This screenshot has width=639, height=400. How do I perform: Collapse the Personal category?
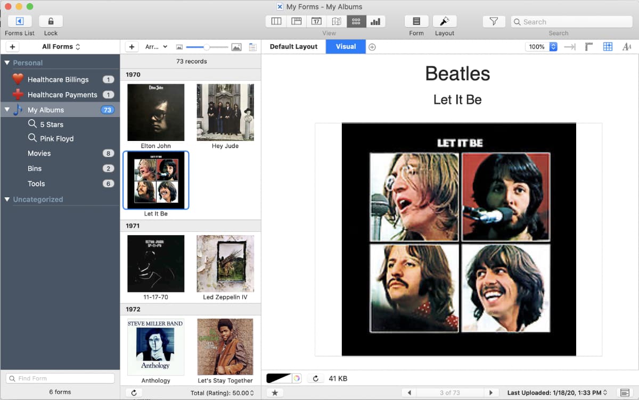click(7, 63)
